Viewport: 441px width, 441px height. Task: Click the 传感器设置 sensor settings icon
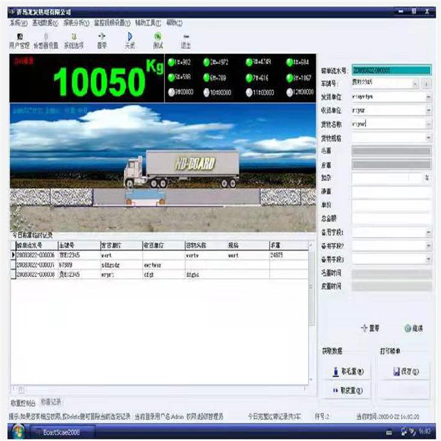(46, 40)
